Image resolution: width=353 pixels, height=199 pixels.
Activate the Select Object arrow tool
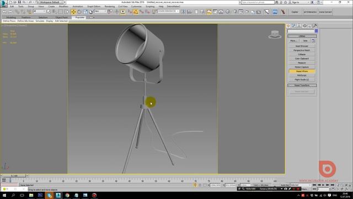coord(49,12)
